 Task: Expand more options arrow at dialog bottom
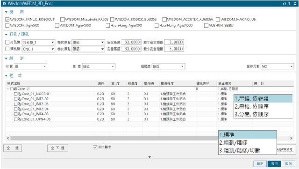tap(149, 157)
